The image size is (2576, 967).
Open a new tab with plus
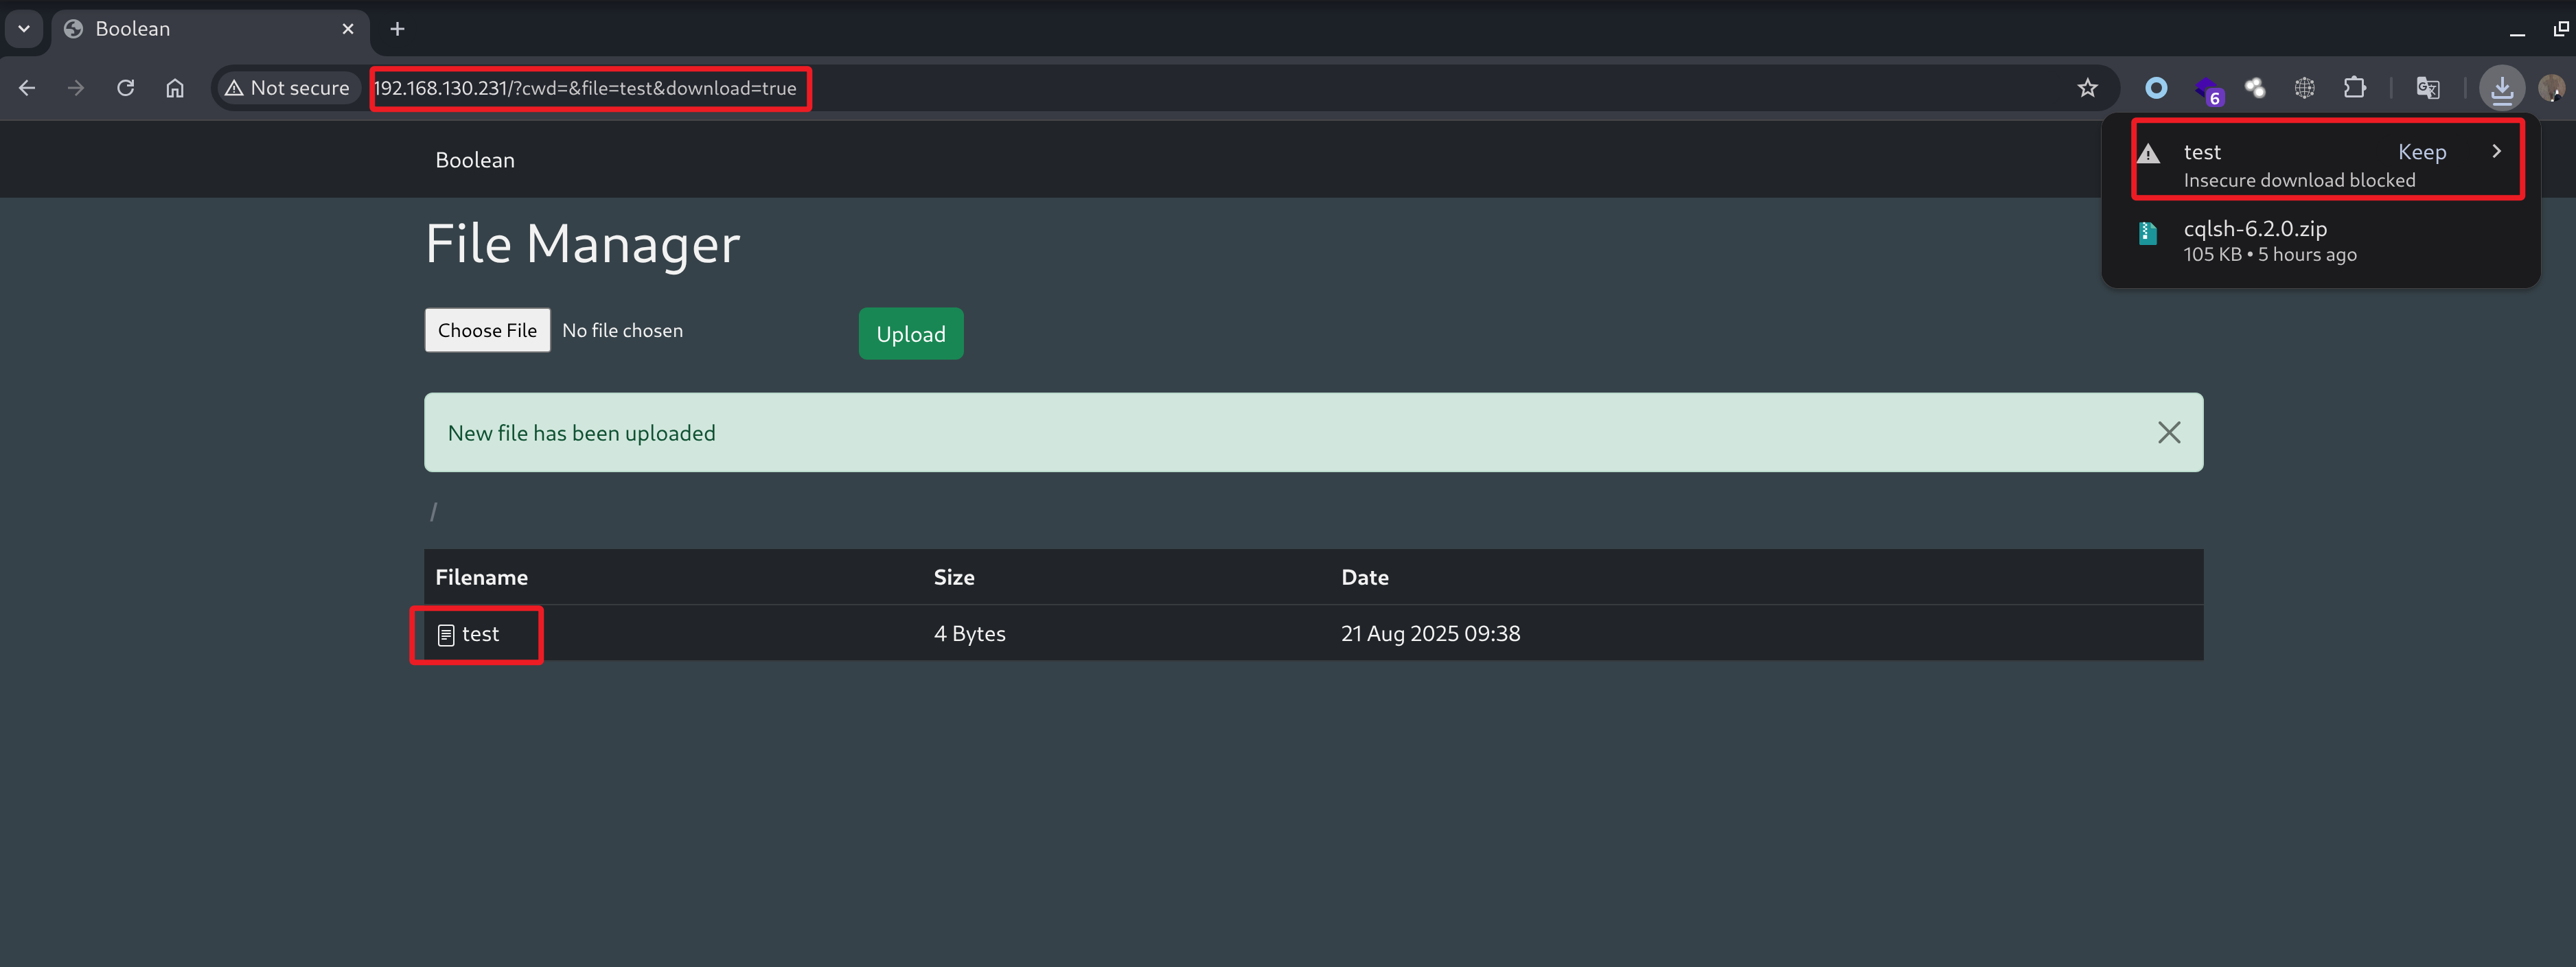point(397,29)
